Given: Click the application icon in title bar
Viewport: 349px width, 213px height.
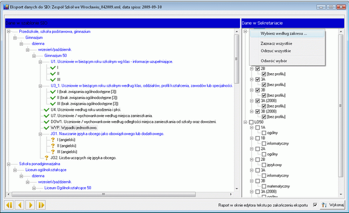Looking at the screenshot, I should [x=6, y=7].
